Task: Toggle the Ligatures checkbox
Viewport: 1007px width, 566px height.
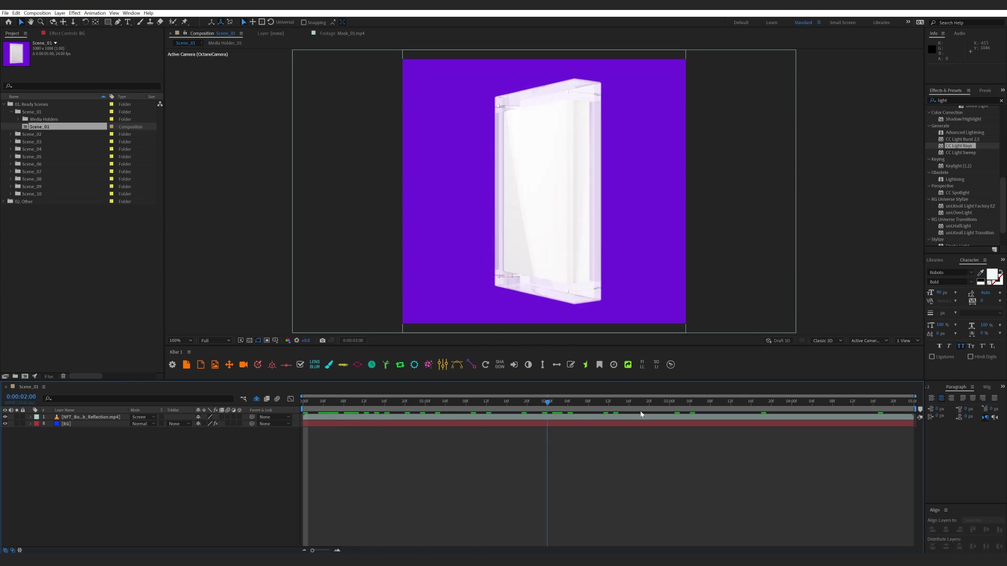Action: (x=932, y=356)
